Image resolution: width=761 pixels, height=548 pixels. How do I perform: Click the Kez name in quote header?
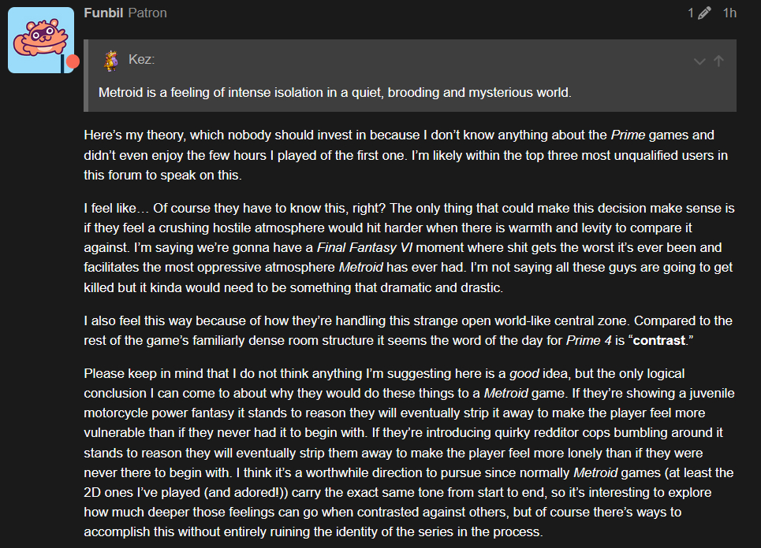(x=141, y=61)
